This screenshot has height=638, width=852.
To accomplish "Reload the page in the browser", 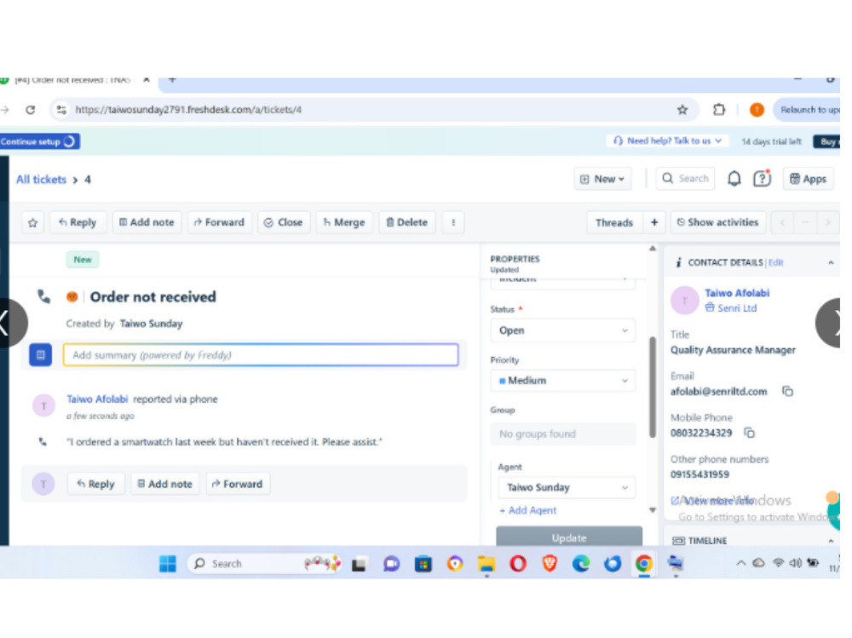I will 31,110.
